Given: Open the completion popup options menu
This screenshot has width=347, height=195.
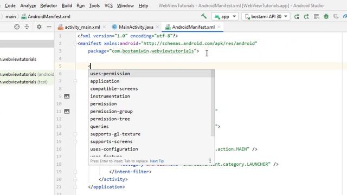Looking at the screenshot, I should pos(210,161).
